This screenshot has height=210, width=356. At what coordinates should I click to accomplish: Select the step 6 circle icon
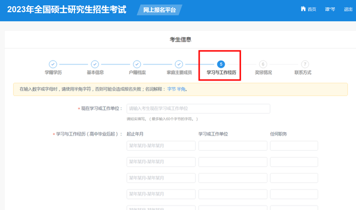263,64
